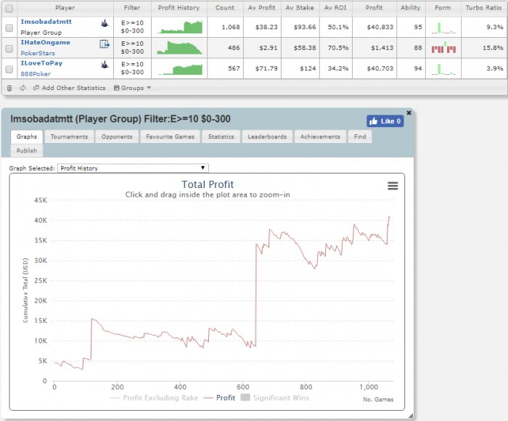Open the Publish tab
Viewport: 508px width, 421px height.
pyautogui.click(x=27, y=150)
